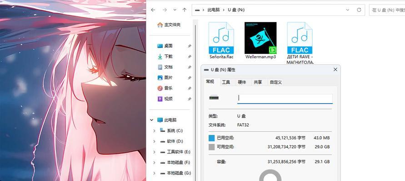Click the pin icon next to 桌面
This screenshot has width=405, height=181.
(x=190, y=46)
